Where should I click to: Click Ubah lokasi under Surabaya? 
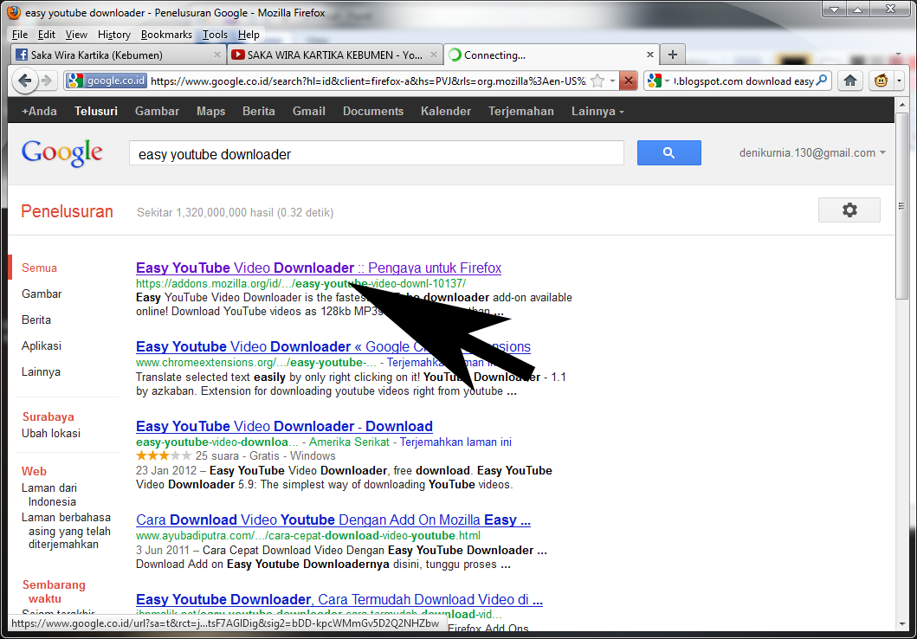click(x=50, y=433)
